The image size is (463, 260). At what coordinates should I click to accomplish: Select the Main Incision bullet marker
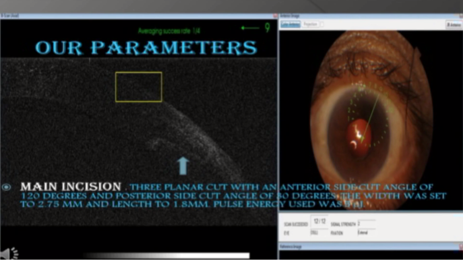[6, 187]
